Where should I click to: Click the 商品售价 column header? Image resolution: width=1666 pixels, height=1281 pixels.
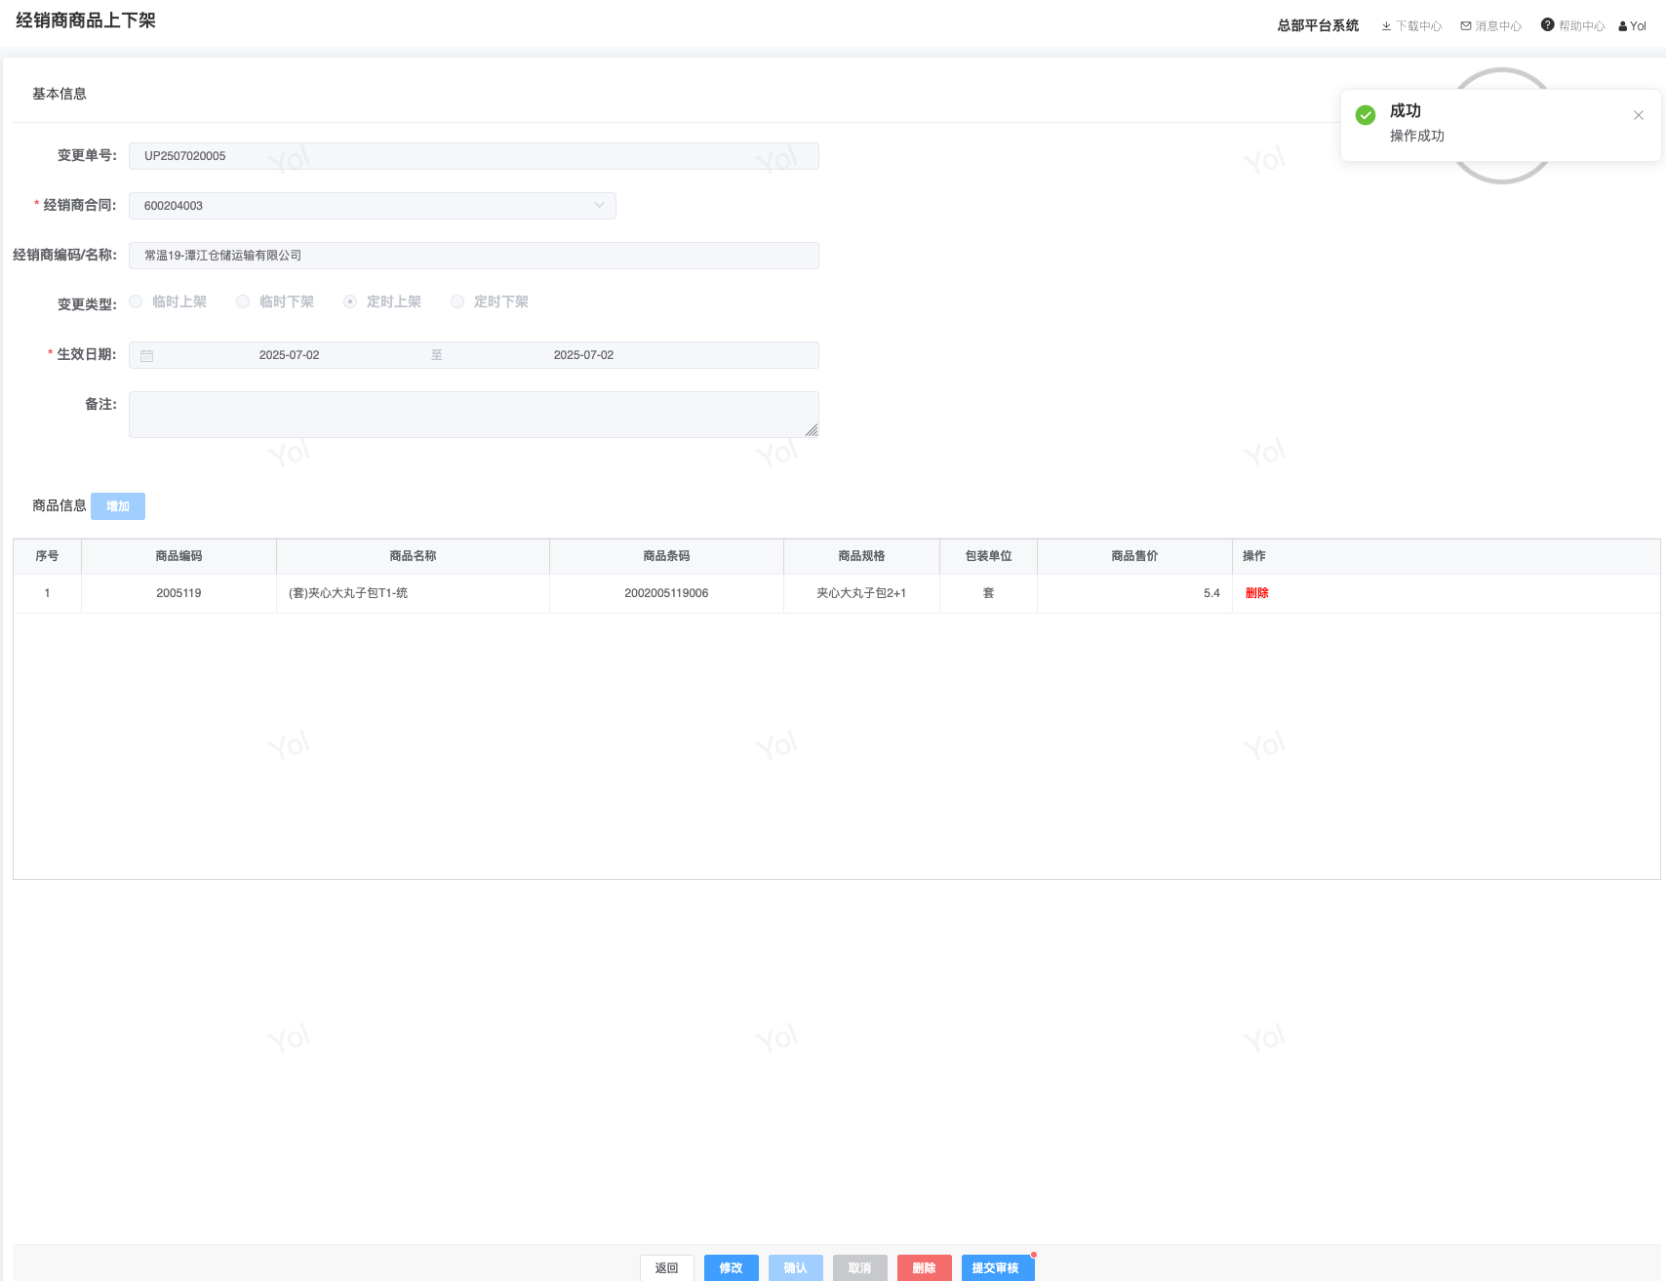[1135, 556]
